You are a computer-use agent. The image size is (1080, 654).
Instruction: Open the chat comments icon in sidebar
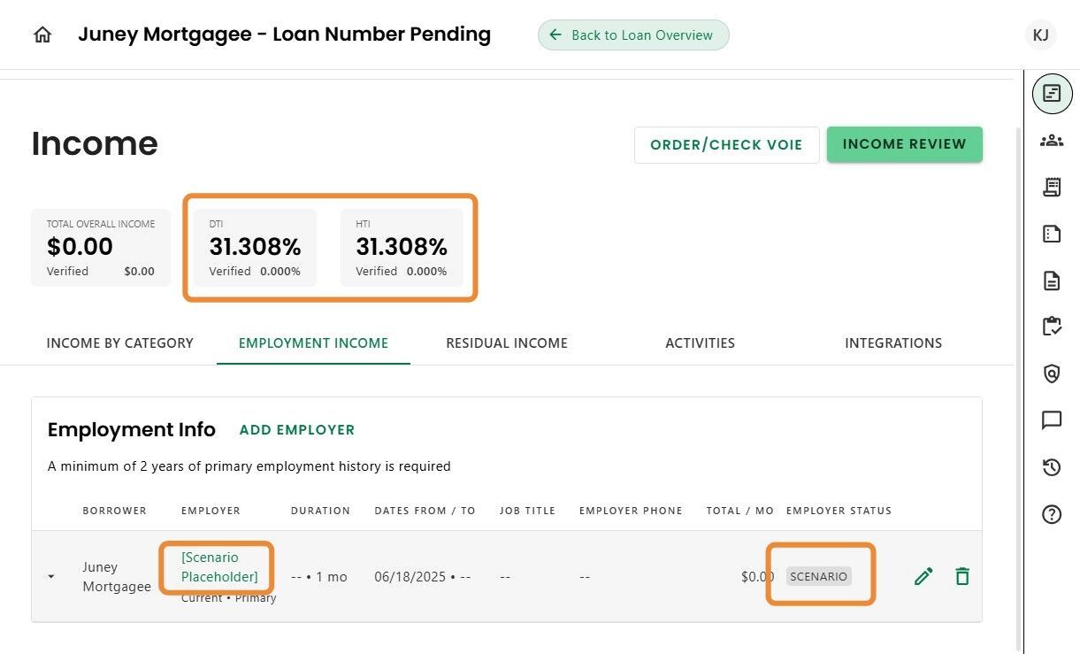pyautogui.click(x=1052, y=420)
